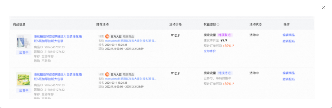Click the 商品信息 column header

(19, 24)
